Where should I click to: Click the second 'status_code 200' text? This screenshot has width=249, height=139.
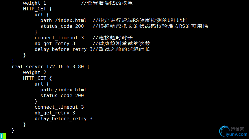click(62, 96)
